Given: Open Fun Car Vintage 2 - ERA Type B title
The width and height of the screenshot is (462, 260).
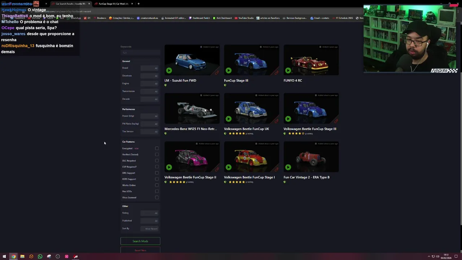Looking at the screenshot, I should pos(306,177).
